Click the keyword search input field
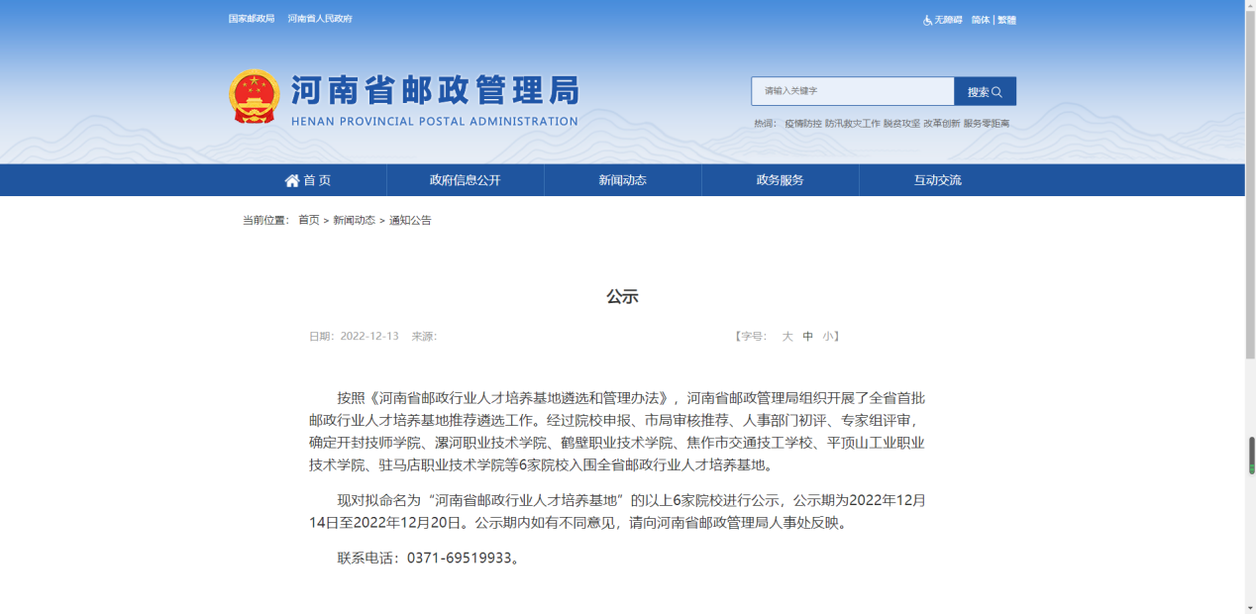 tap(852, 91)
